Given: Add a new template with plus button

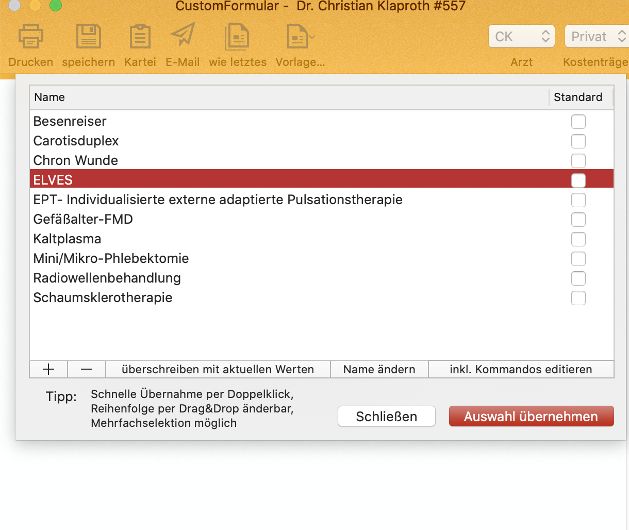Looking at the screenshot, I should [48, 369].
